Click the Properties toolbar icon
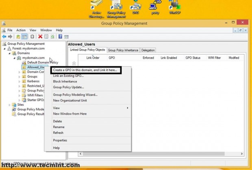Screen dimensions: 252x170 click(46, 37)
